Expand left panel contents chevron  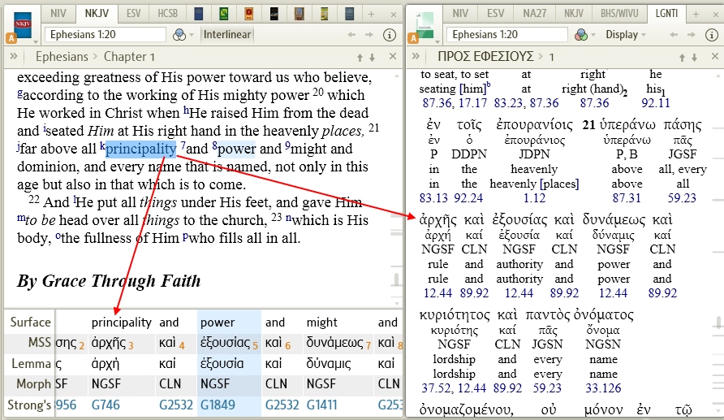coord(14,56)
